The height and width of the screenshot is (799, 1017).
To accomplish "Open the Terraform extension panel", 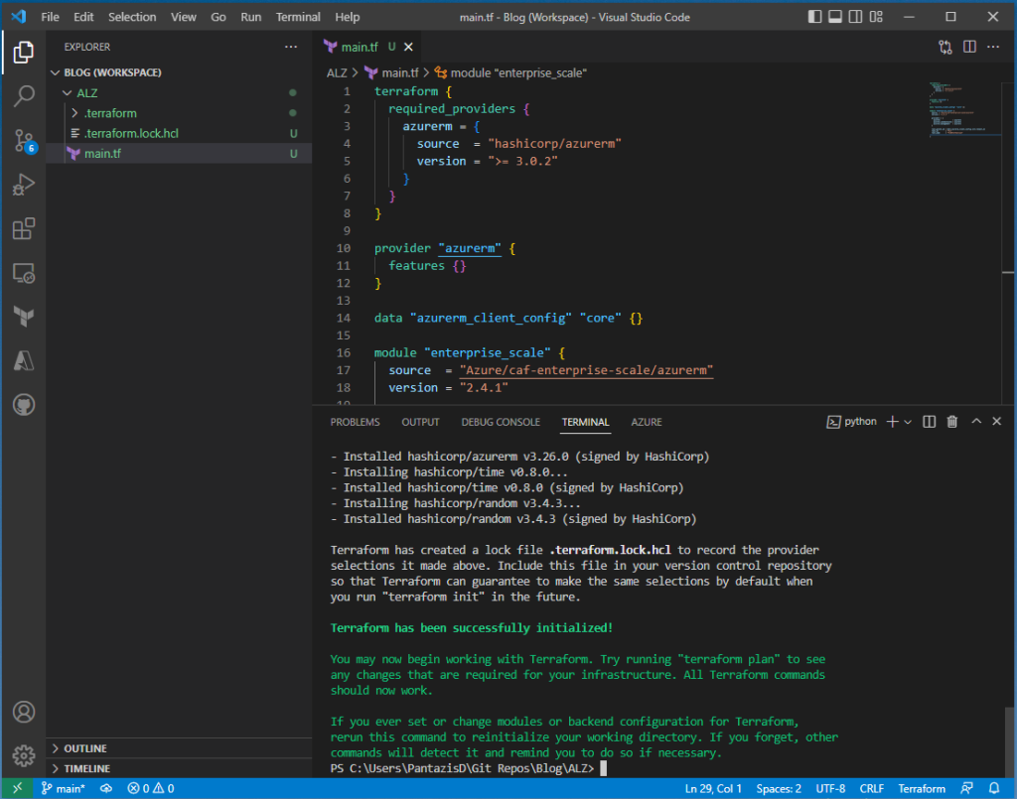I will 24,317.
